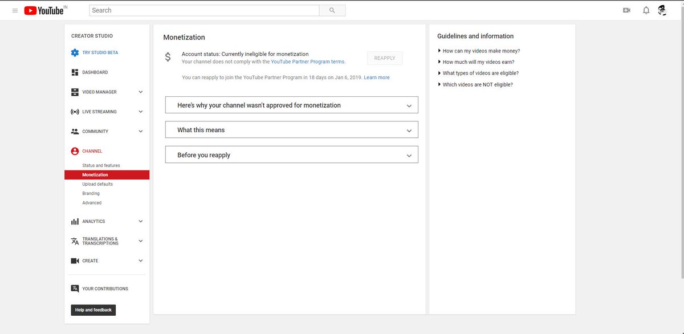Open the Dashboard menu item label

tap(95, 72)
